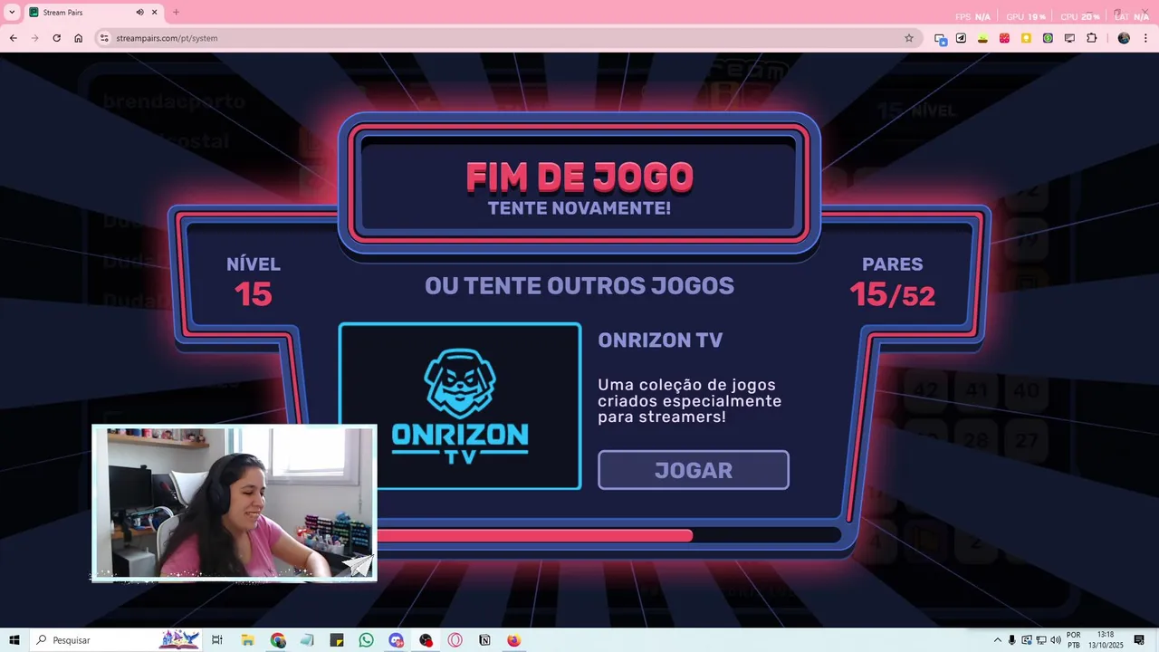Open Task View on the taskbar
This screenshot has width=1159, height=652.
coord(217,640)
